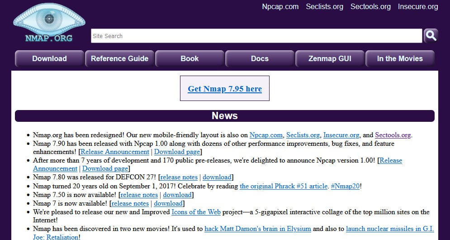Focus the Site Search input field
Viewport: 450px width, 240px height.
point(256,36)
